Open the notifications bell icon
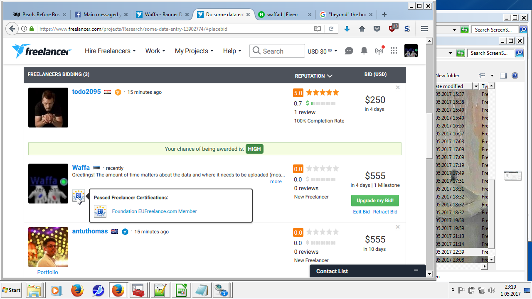Screen dimensions: 532x299 pyautogui.click(x=364, y=51)
